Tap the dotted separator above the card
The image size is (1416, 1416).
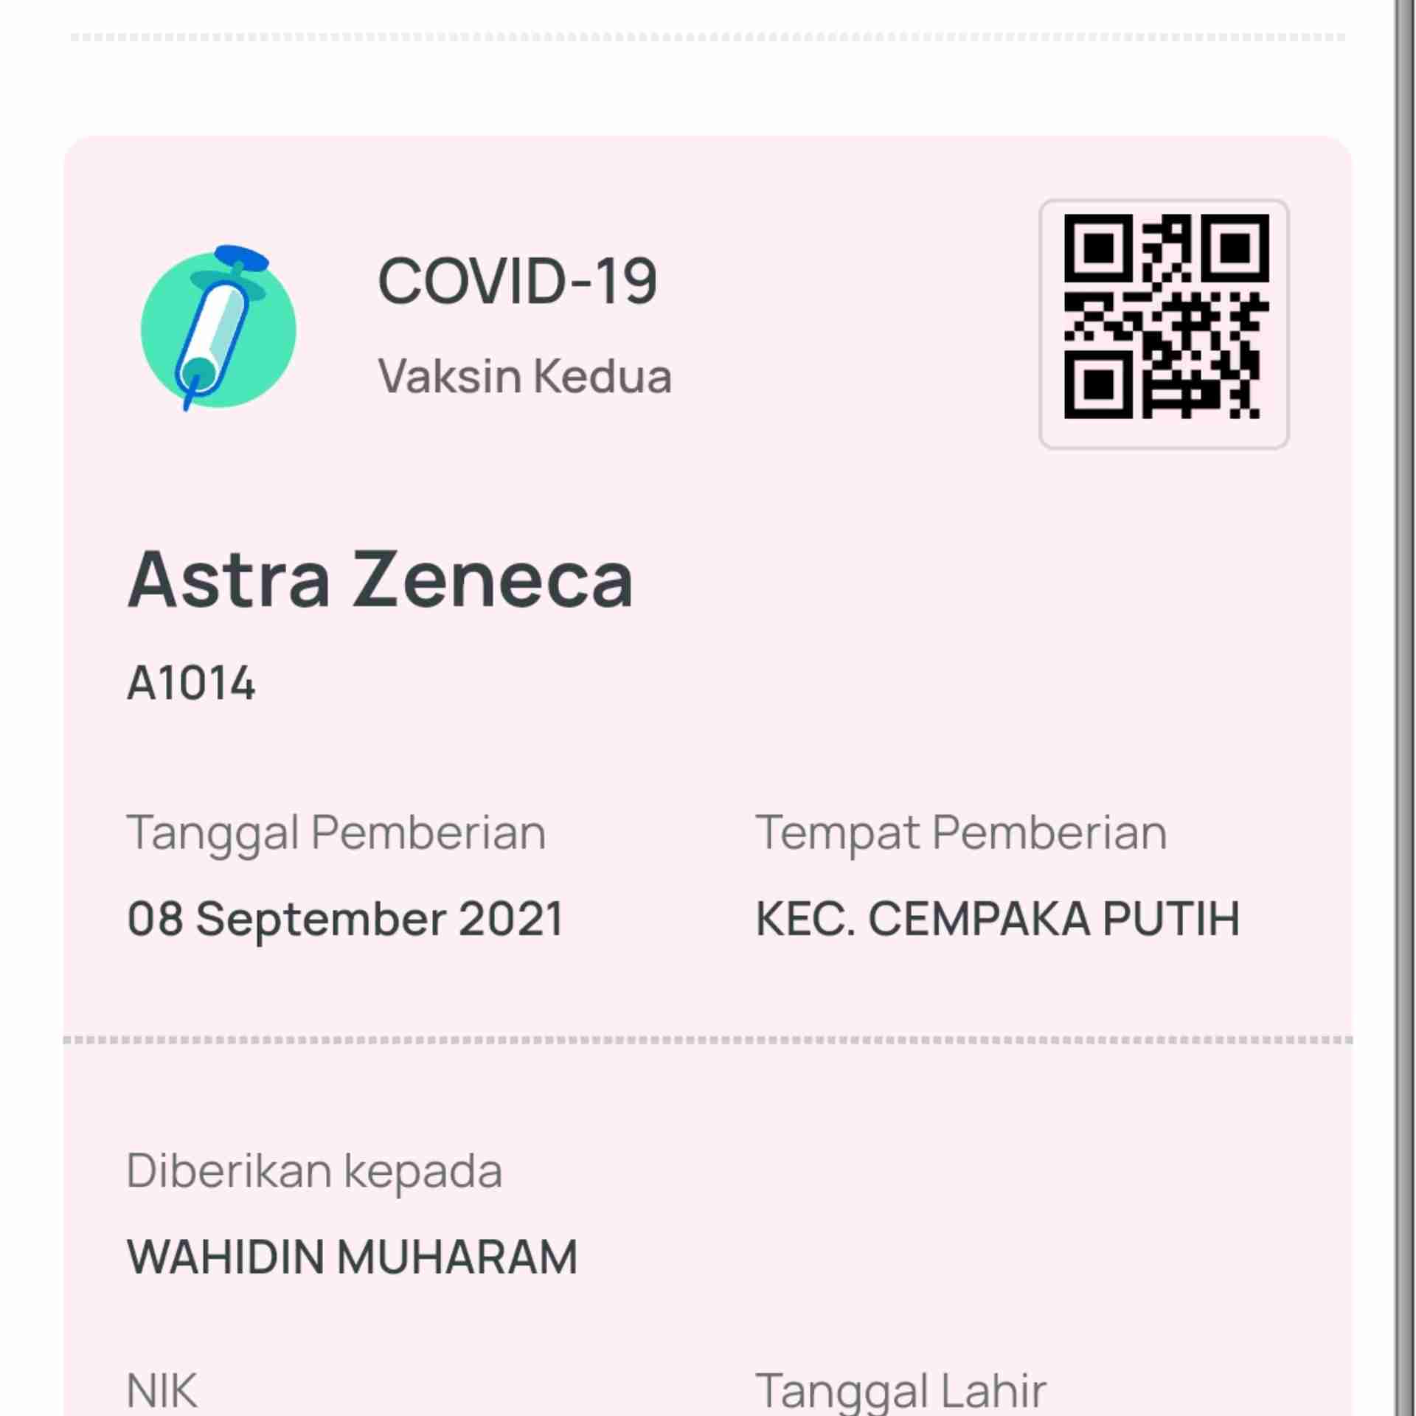[708, 37]
